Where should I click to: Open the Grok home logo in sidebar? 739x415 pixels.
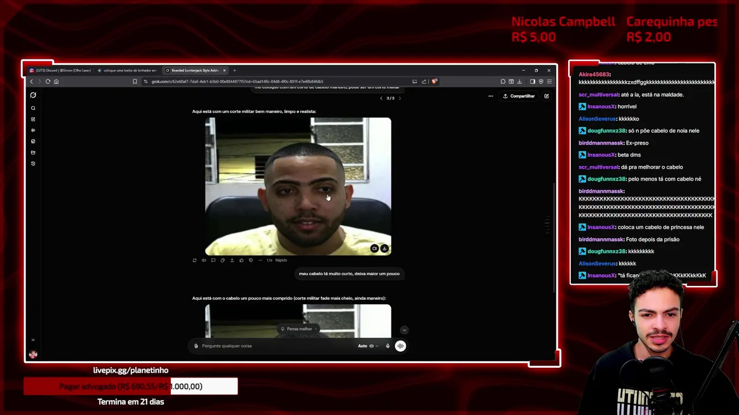point(33,95)
